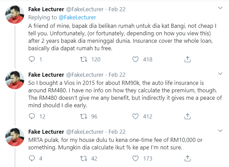Reply to the Vios insurance tweet
229x167 pixels.
(x=32, y=116)
